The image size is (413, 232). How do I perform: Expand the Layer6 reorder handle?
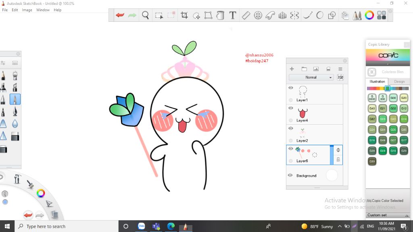coord(338,150)
